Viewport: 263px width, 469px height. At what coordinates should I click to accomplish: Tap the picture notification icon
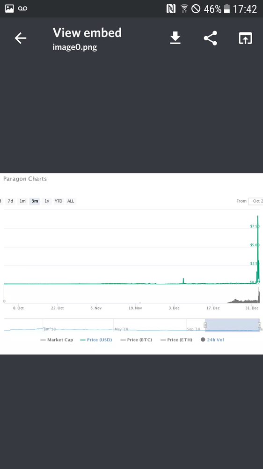(x=9, y=8)
